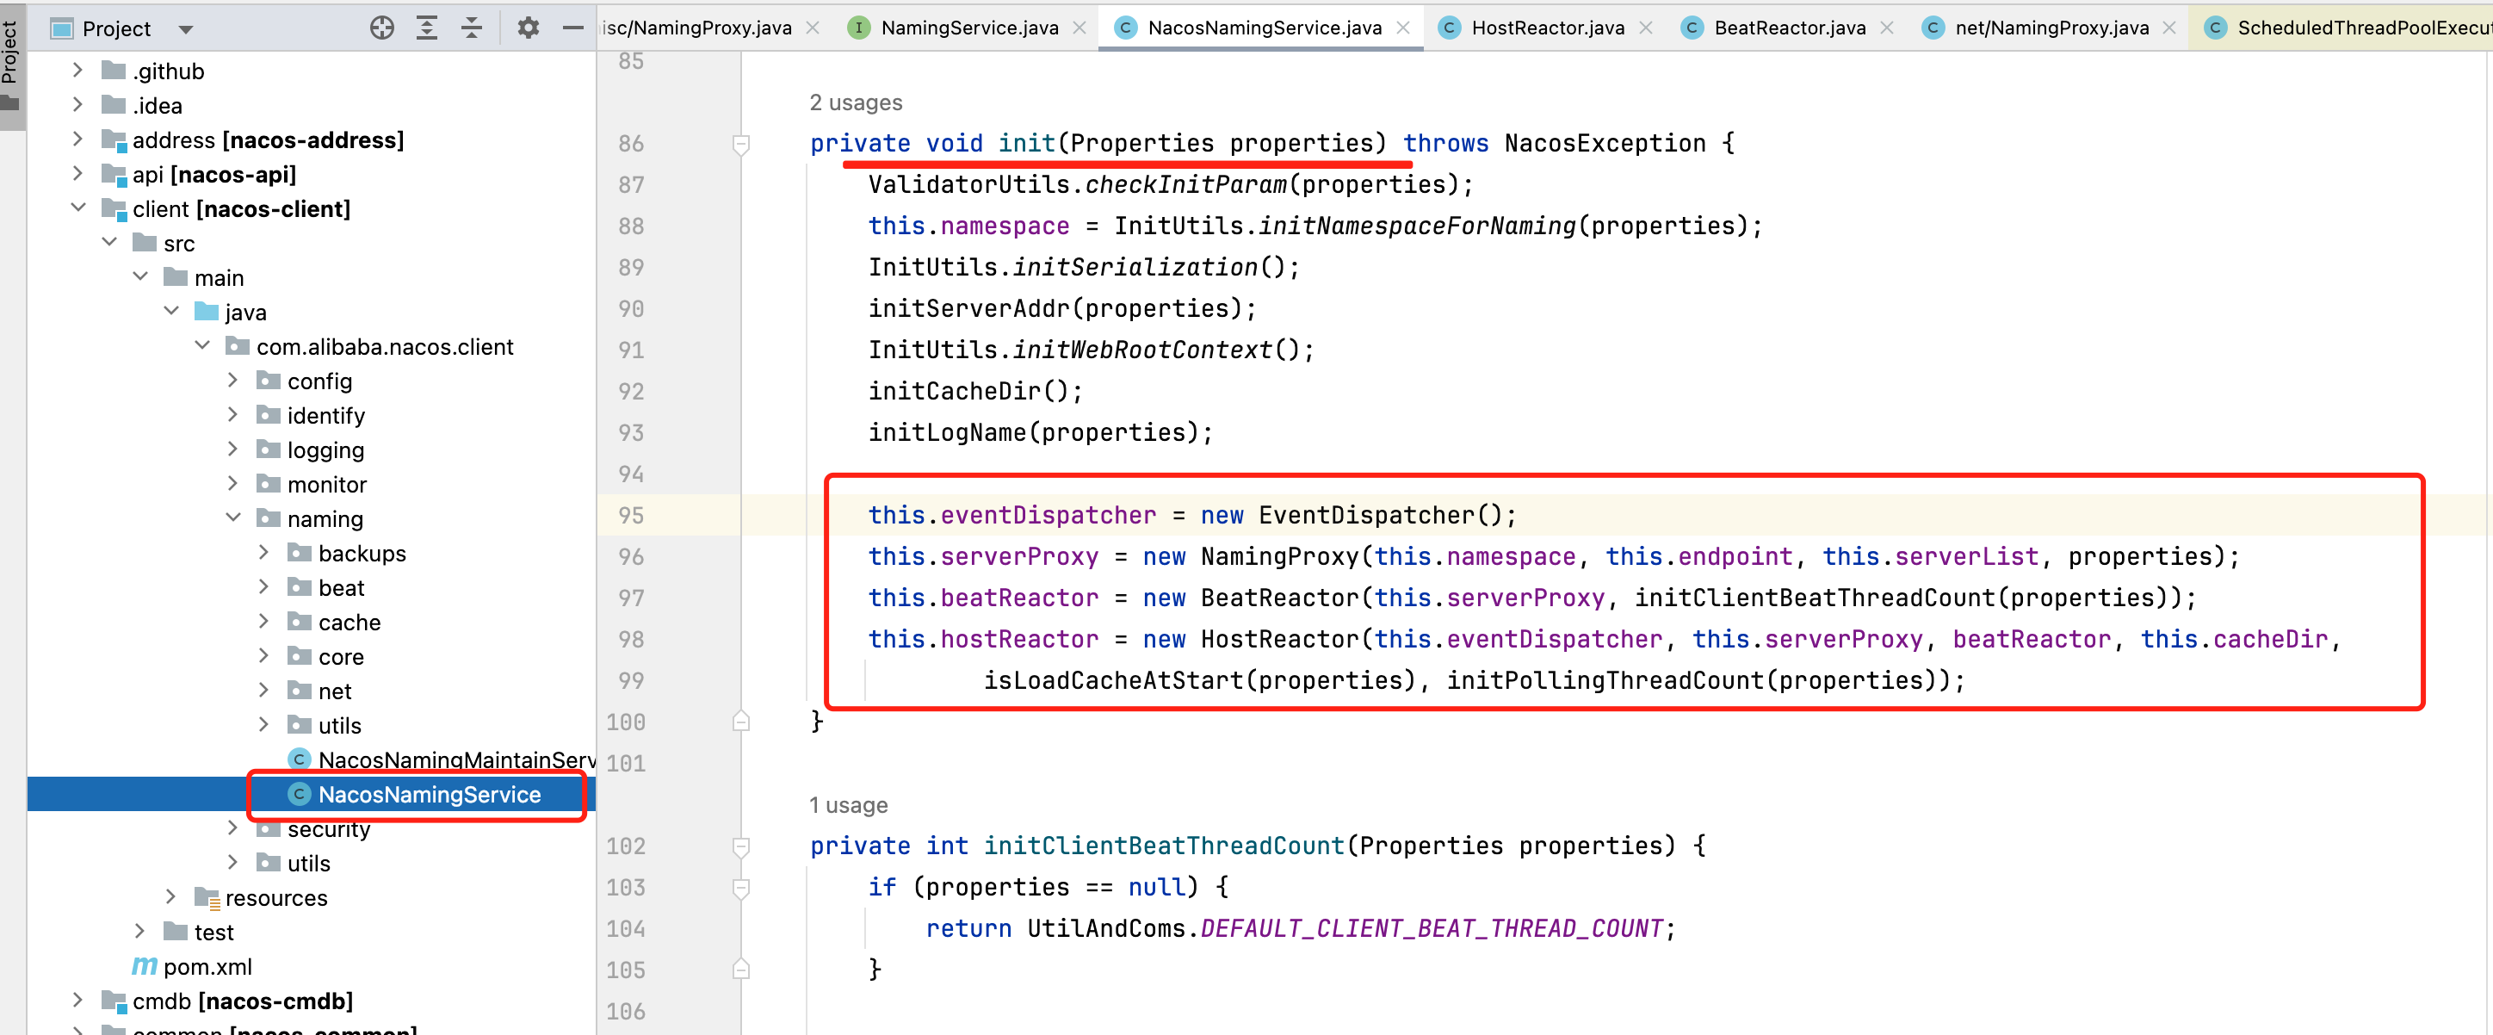Viewport: 2493px width, 1035px height.
Task: Close the NacosNamingService.java tab
Action: pyautogui.click(x=1403, y=28)
